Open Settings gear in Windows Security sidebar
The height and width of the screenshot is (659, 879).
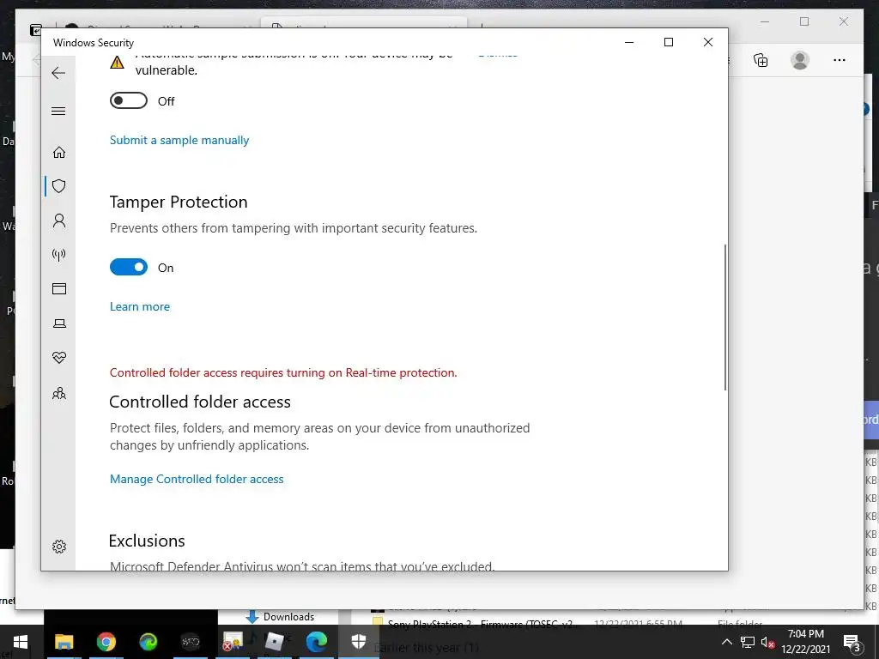coord(59,547)
